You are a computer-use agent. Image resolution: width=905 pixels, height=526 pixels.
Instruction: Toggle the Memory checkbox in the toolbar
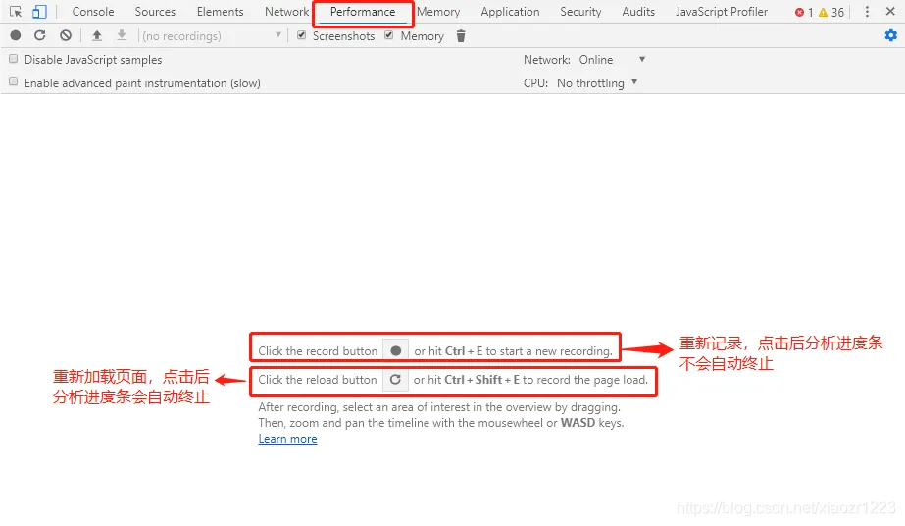tap(389, 35)
